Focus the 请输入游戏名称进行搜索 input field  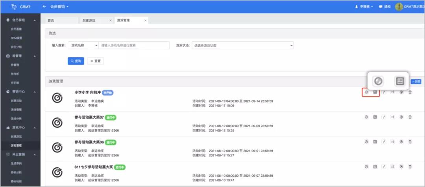[134, 46]
